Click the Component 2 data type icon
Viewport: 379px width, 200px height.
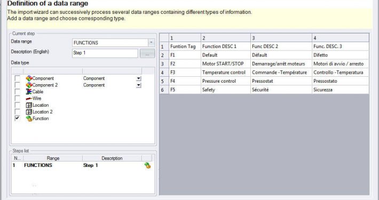[29, 85]
